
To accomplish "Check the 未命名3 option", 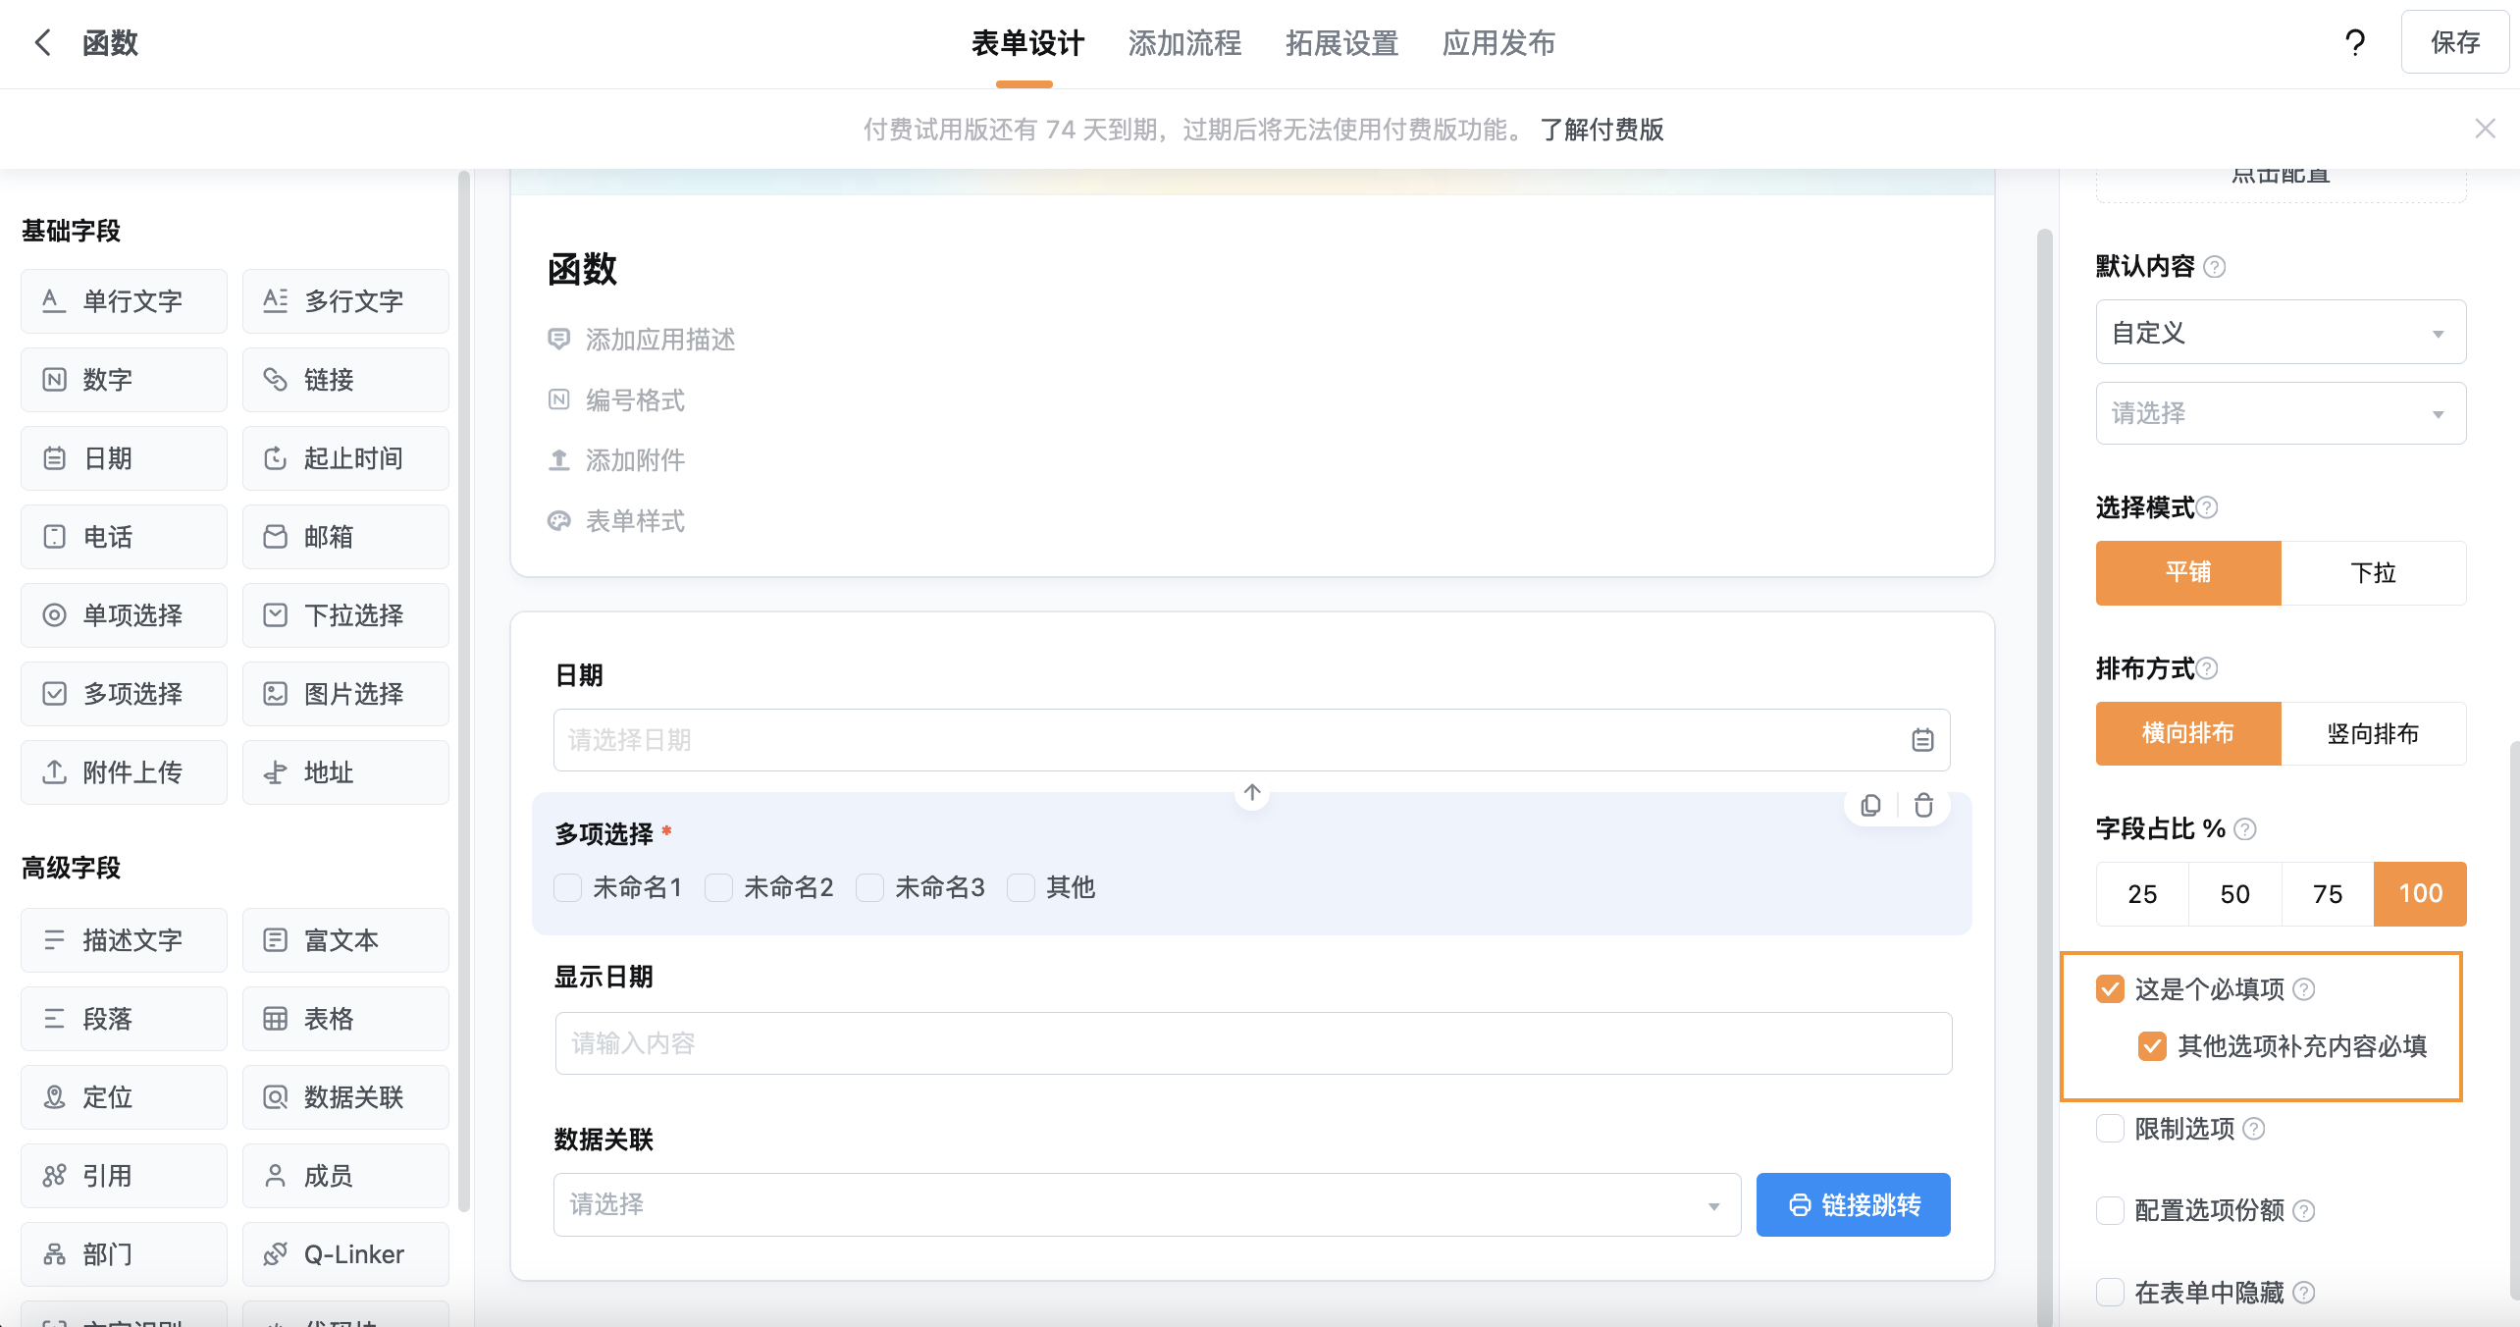I will pyautogui.click(x=869, y=887).
